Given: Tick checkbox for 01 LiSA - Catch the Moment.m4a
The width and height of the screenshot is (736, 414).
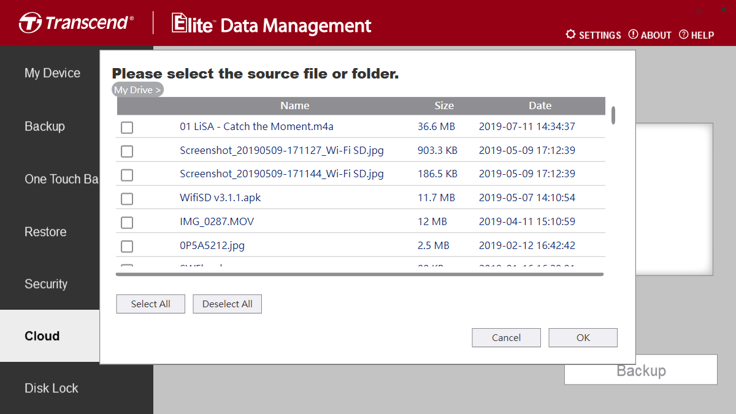Looking at the screenshot, I should click(127, 128).
